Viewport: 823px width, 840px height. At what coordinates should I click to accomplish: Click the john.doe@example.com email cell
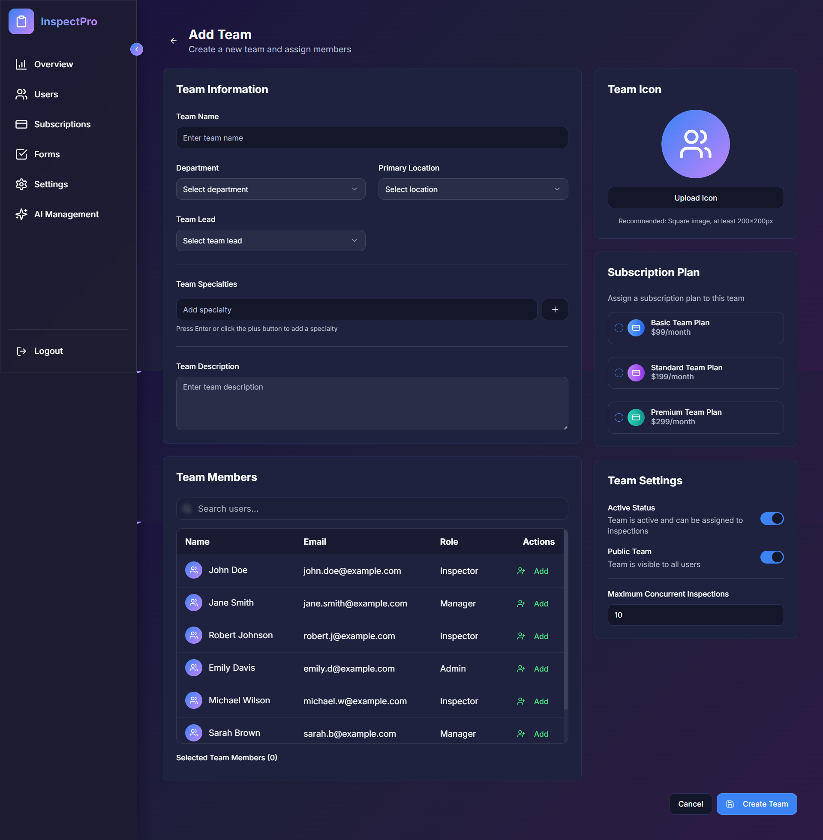click(x=352, y=571)
